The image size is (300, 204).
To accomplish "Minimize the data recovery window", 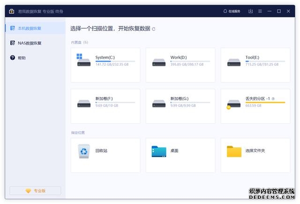I will pyautogui.click(x=270, y=11).
